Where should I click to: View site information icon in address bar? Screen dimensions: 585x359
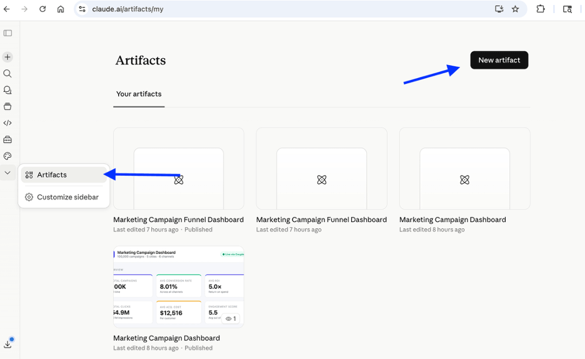82,9
